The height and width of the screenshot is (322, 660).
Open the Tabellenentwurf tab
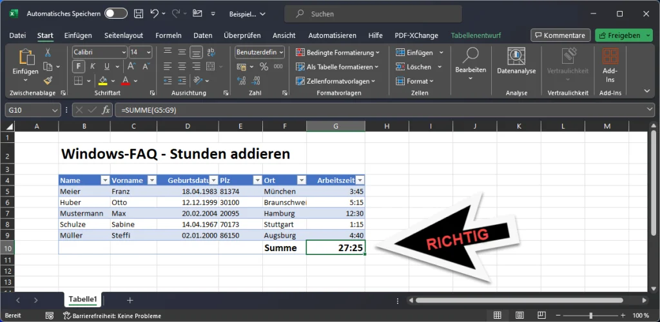tap(476, 35)
